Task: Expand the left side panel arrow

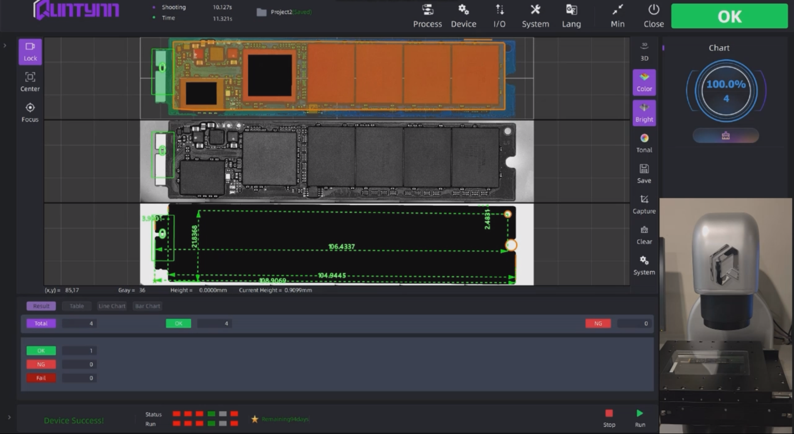Action: pyautogui.click(x=5, y=45)
